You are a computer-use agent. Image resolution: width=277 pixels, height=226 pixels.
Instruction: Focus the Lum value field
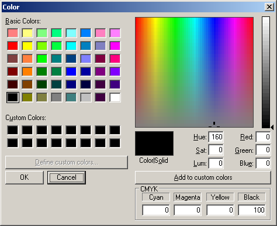point(216,163)
